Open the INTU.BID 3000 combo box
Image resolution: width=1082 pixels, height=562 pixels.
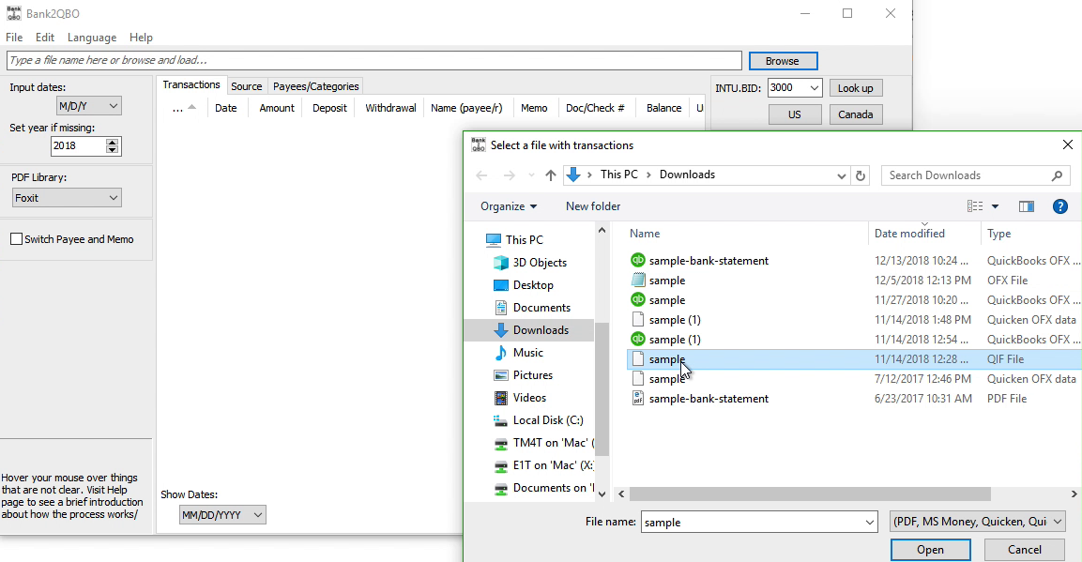click(x=795, y=87)
